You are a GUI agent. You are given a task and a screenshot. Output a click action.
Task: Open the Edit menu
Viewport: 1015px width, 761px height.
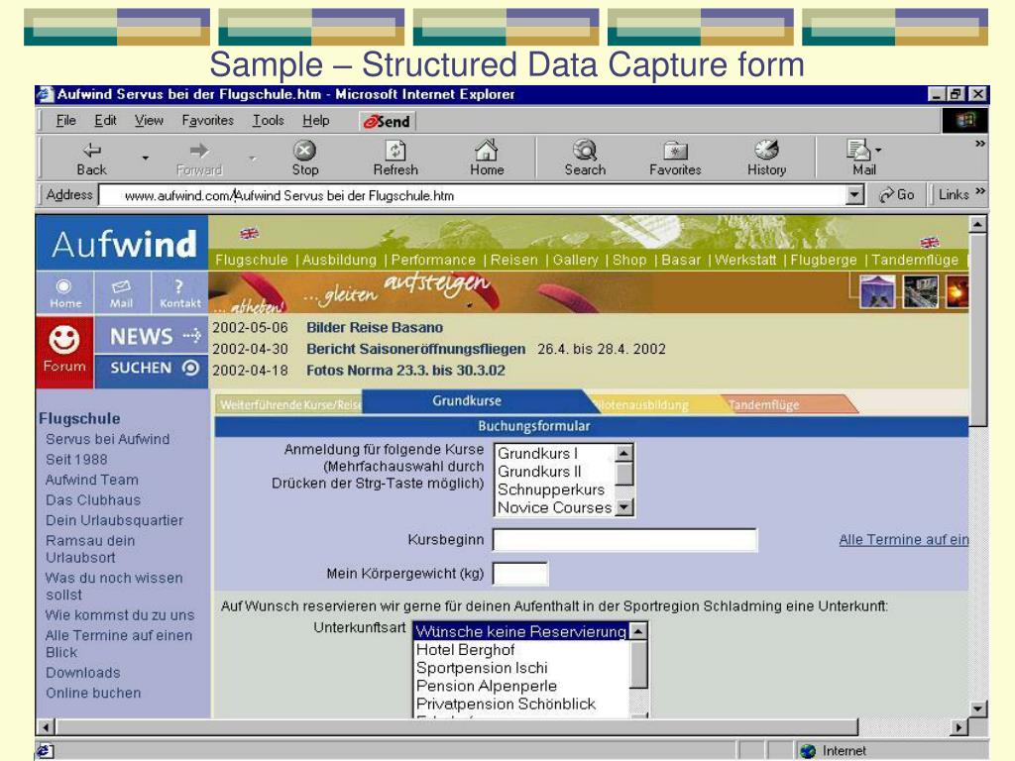tap(105, 120)
